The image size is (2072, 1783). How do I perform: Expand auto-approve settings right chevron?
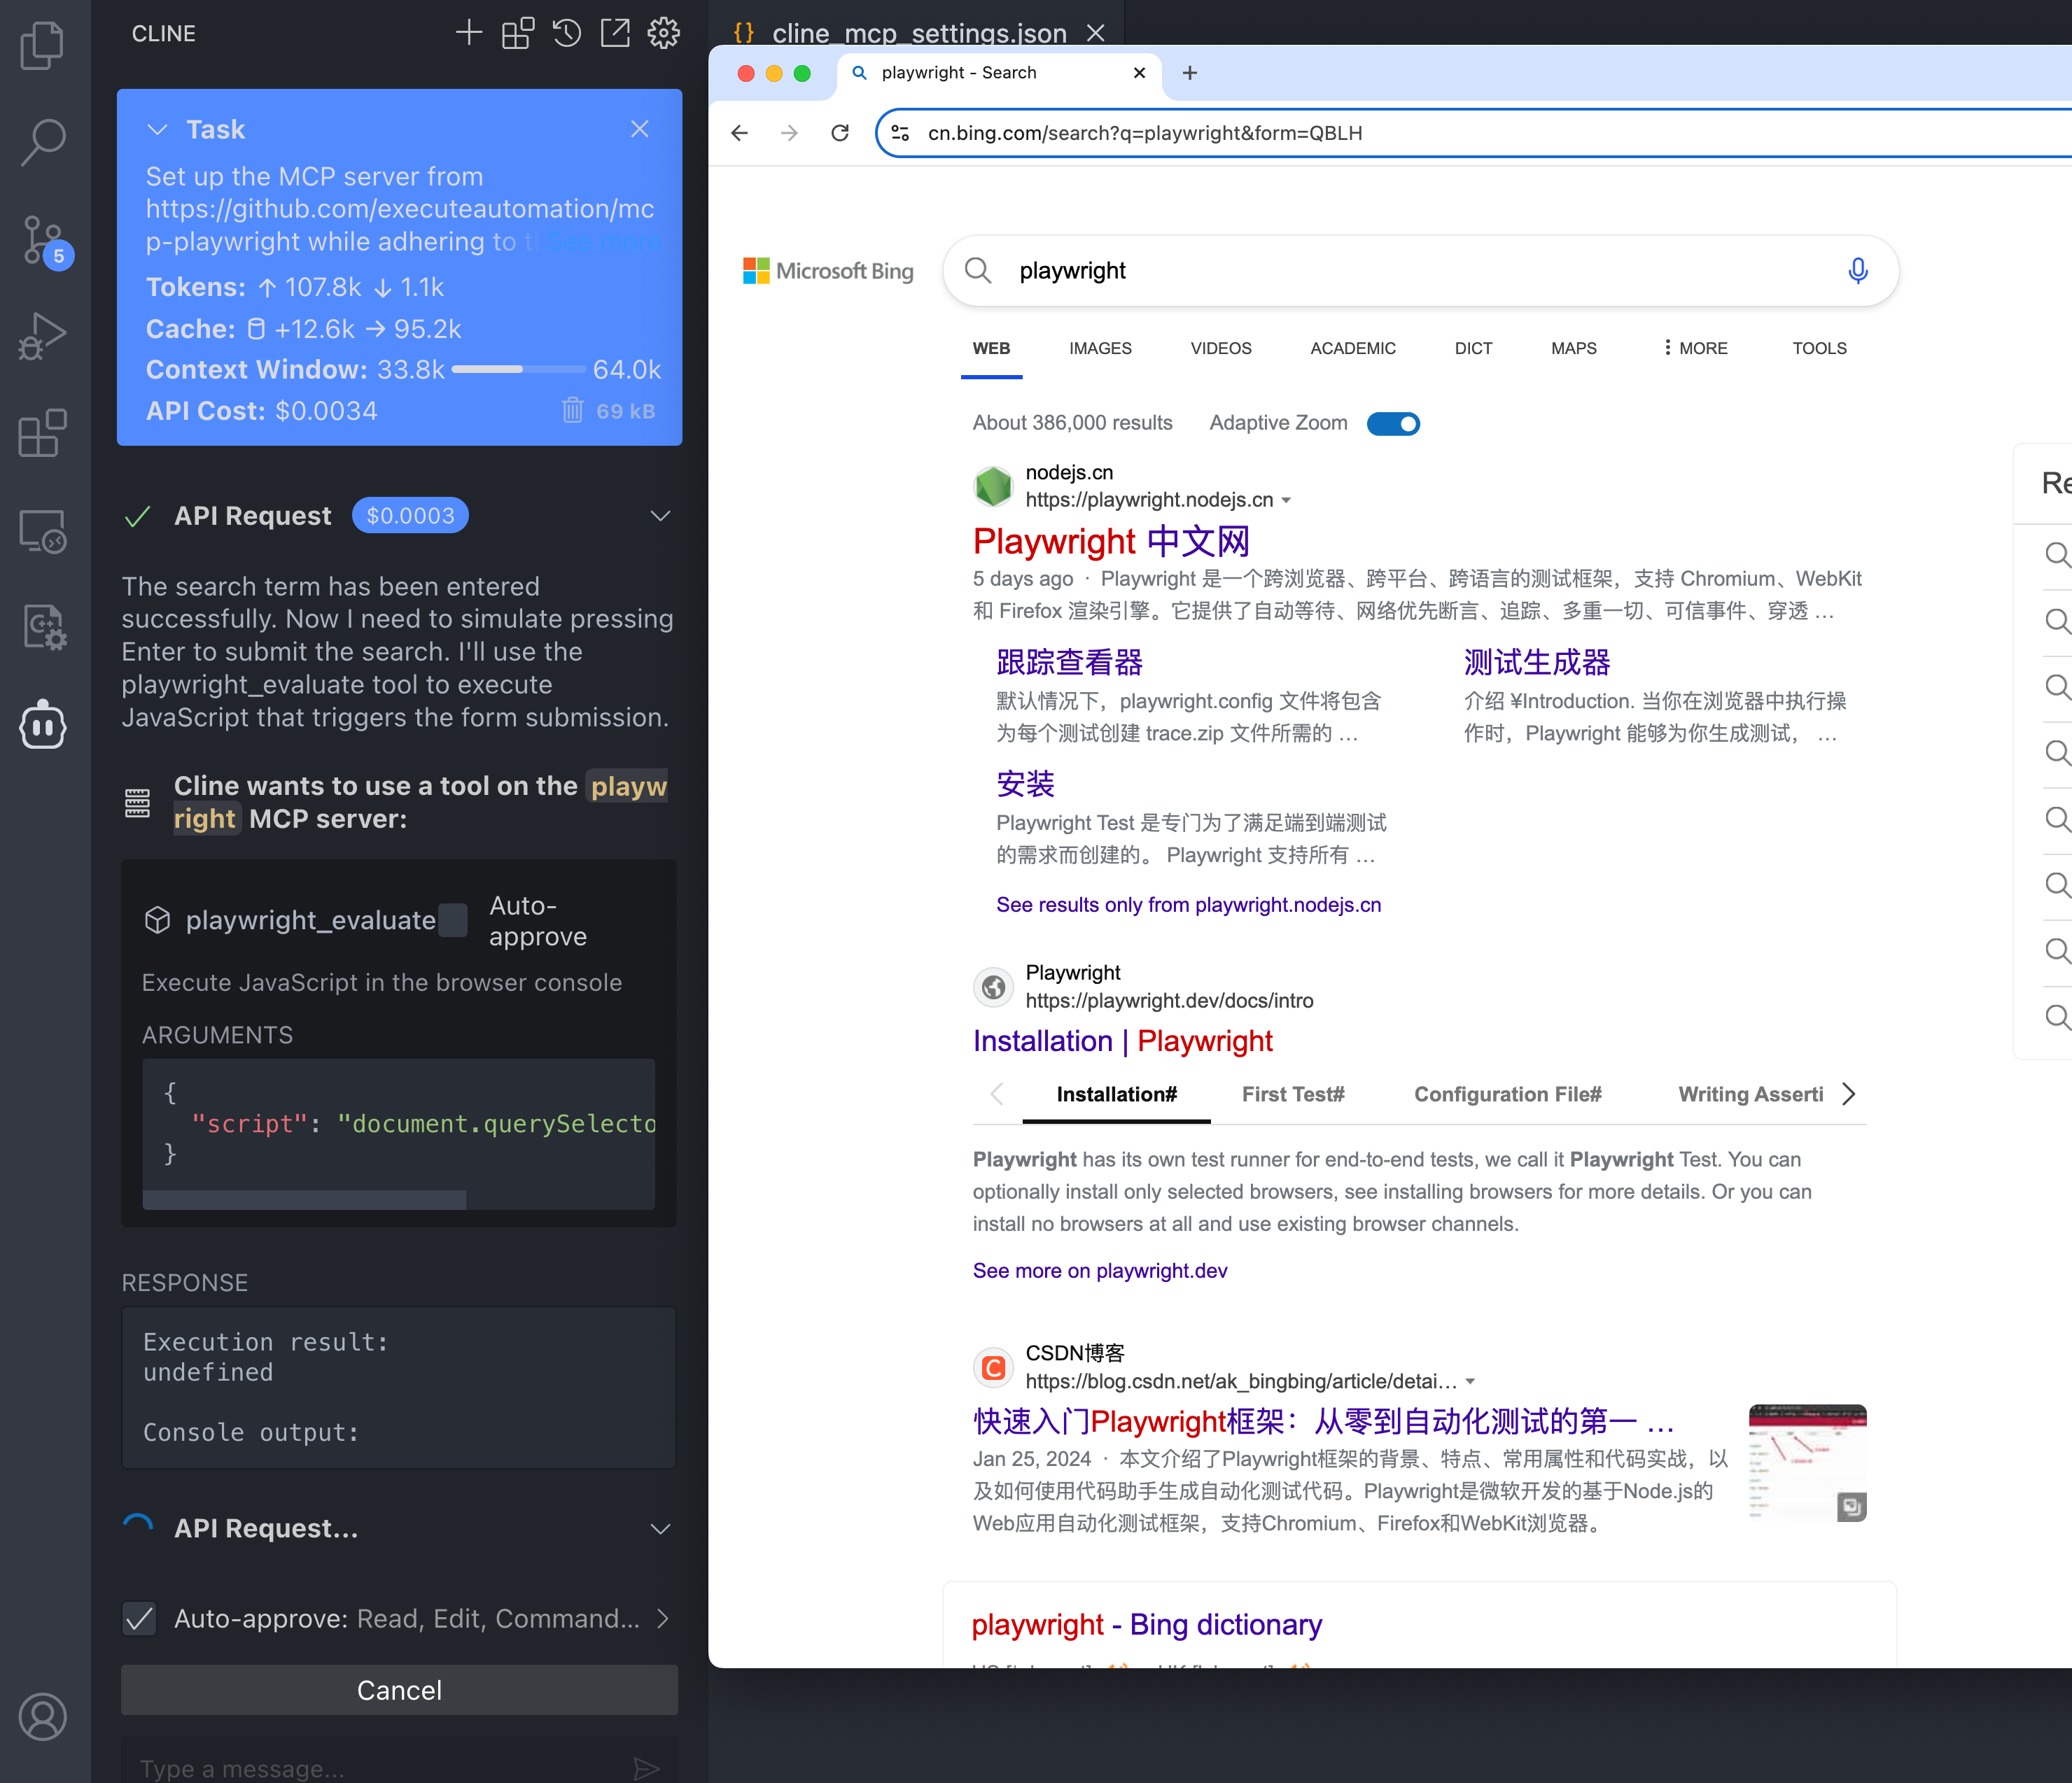click(x=662, y=1618)
